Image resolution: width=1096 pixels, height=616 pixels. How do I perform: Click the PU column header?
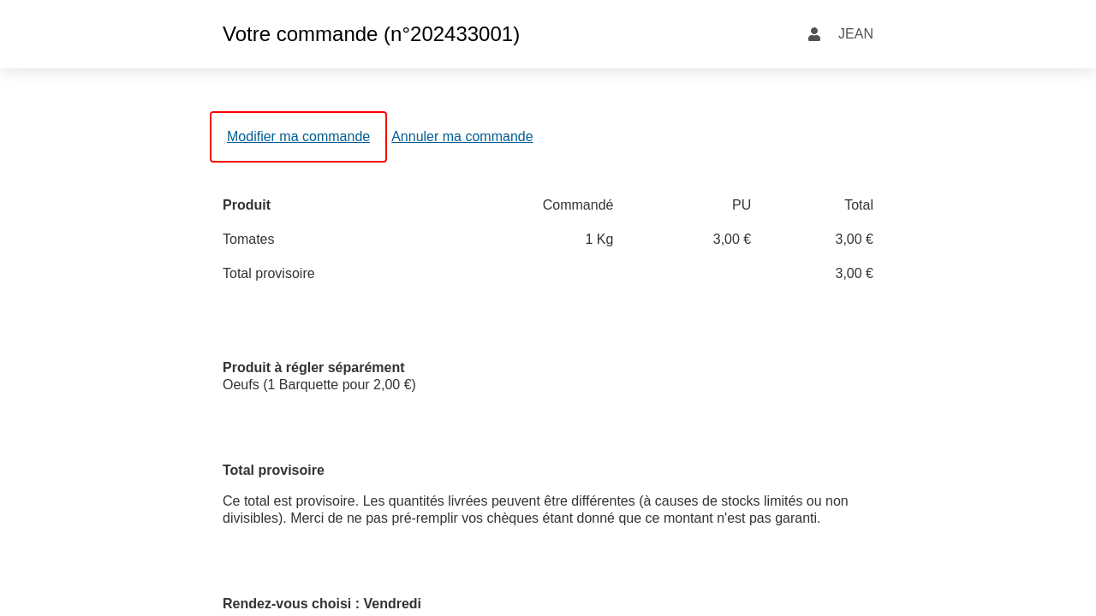741,205
